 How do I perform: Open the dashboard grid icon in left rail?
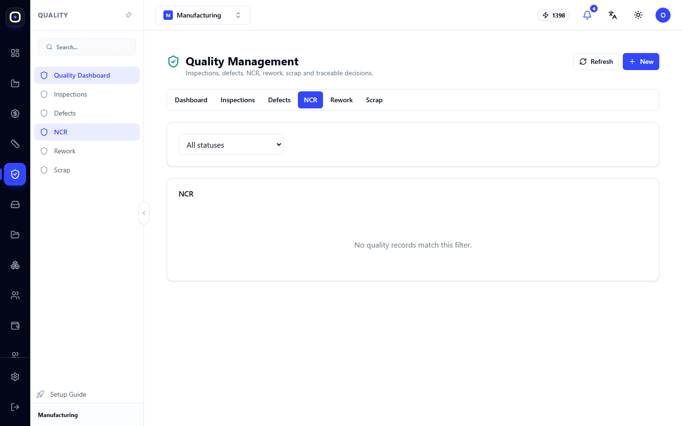pyautogui.click(x=15, y=53)
